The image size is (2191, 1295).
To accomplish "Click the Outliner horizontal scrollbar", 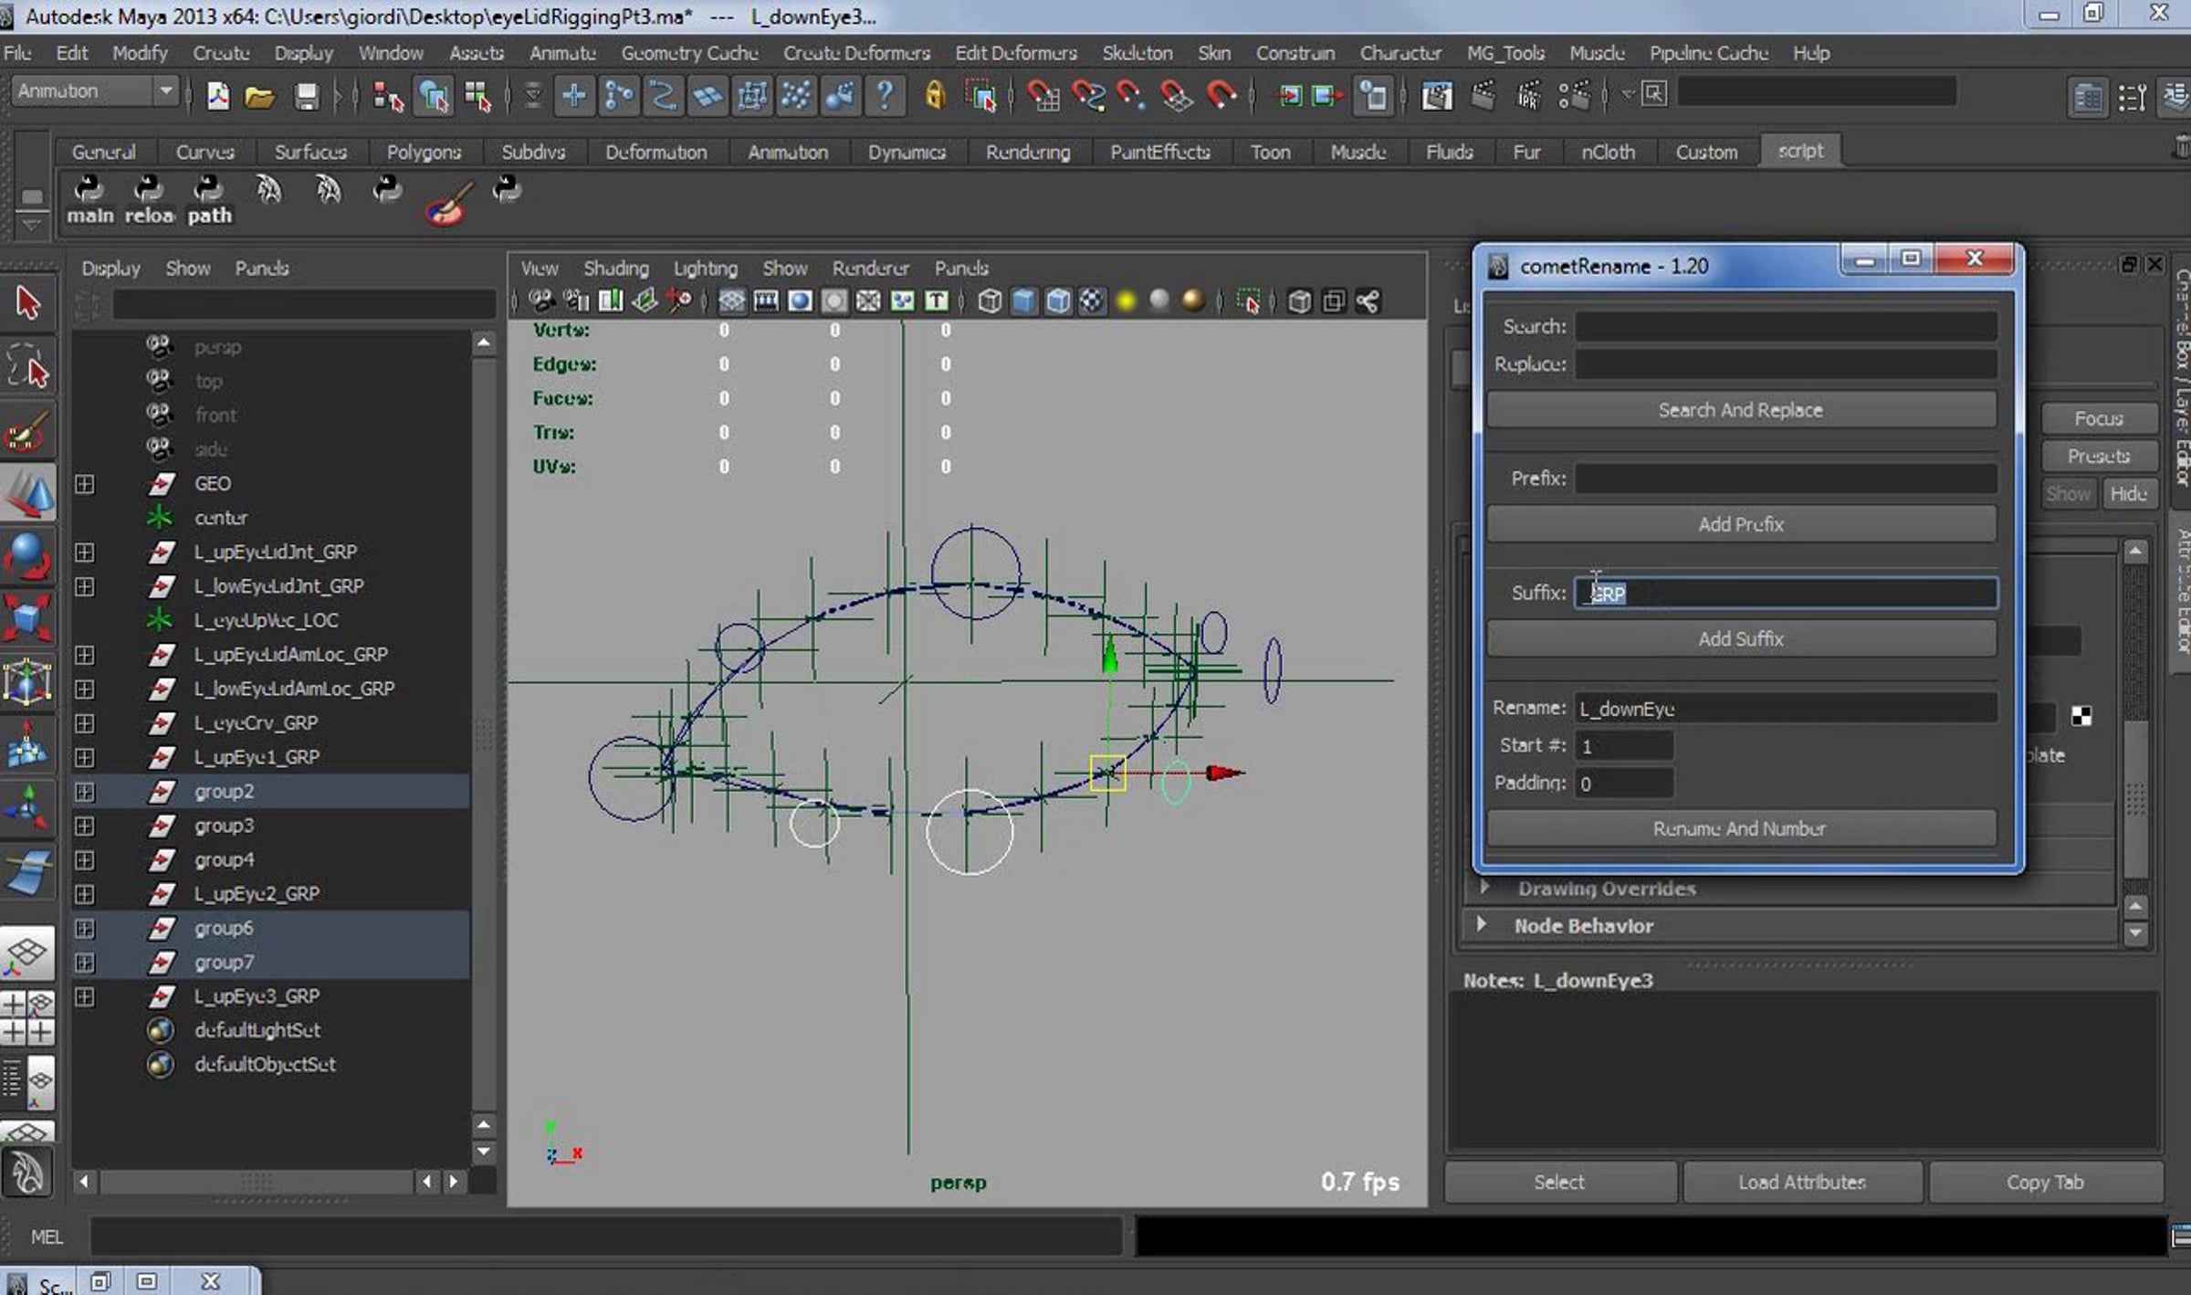I will tap(256, 1182).
